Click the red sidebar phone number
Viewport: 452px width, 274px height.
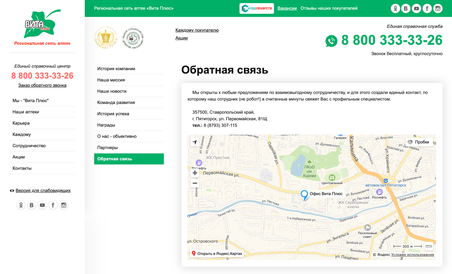[42, 76]
